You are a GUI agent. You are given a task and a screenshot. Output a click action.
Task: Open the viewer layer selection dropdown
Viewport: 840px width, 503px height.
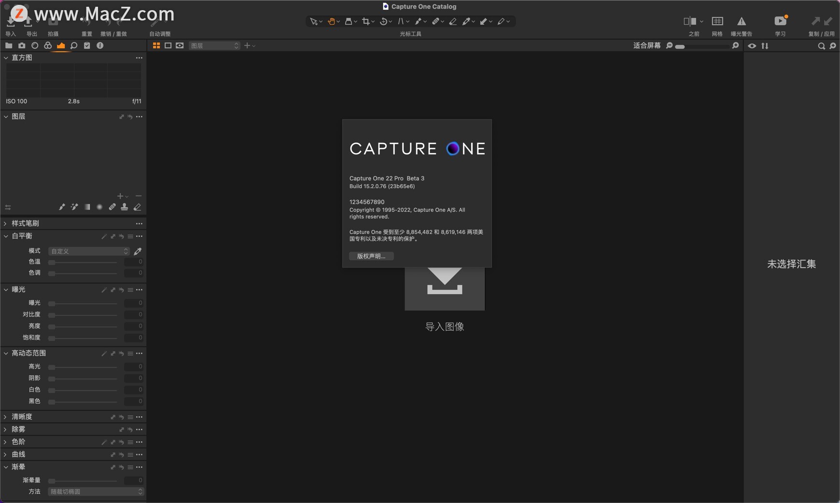tap(214, 45)
